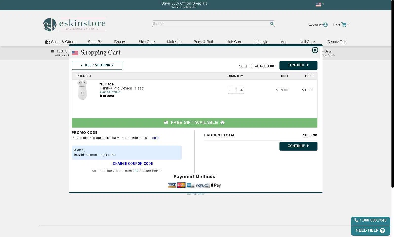Image resolution: width=394 pixels, height=237 pixels.
Task: Open country flag selector in top bar
Action: [x=320, y=4]
